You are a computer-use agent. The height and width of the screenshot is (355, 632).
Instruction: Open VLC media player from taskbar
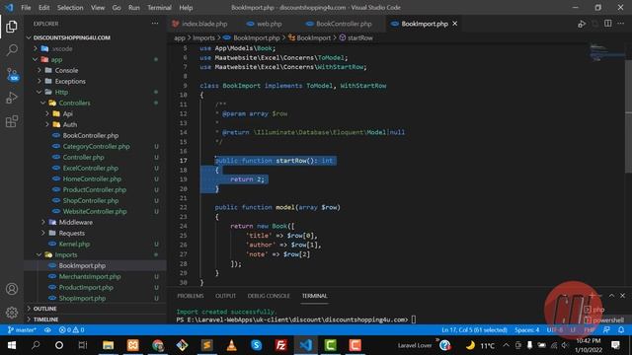(x=231, y=345)
